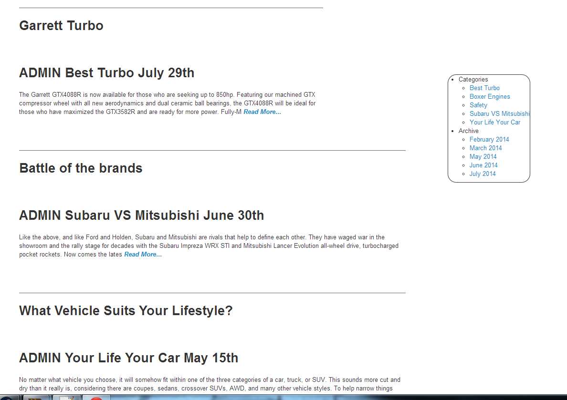Click the Garrett Turbo heading

pos(61,26)
